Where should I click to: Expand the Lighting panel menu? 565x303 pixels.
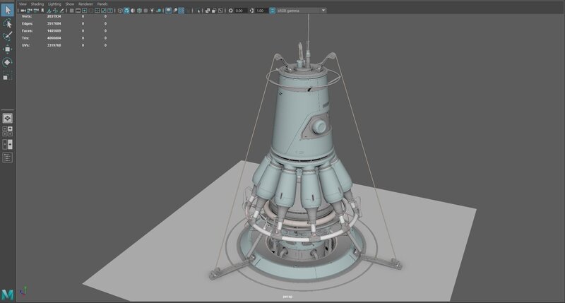click(54, 4)
